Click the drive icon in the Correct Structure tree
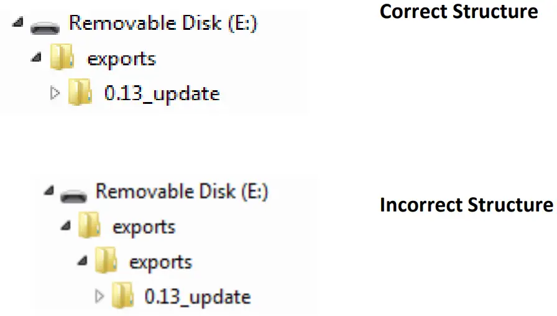Viewport: 557px width, 316px height. pyautogui.click(x=45, y=27)
